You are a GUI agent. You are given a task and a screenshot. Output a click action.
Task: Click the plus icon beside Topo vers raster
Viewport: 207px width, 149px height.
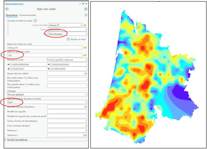[x=86, y=9]
